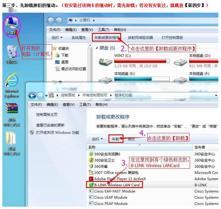This screenshot has width=221, height=209.
Task: Click 所有控制面板项 in breadcrumb path
Action: point(95,95)
